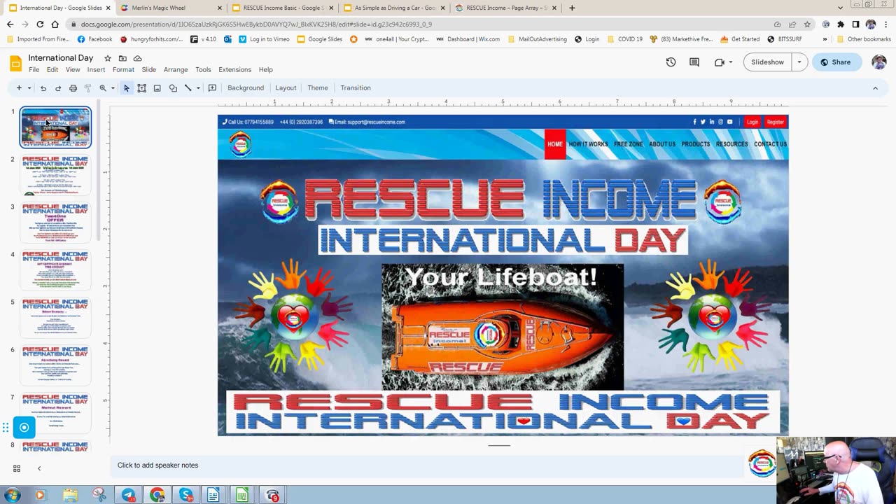Star the International Day presentation
This screenshot has height=504, width=896.
[x=107, y=58]
